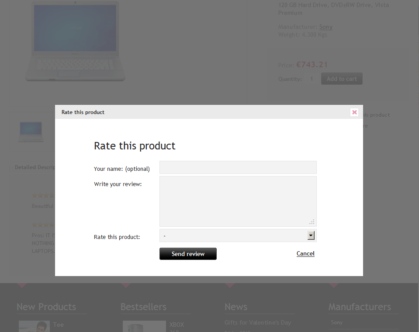Click the large laptop product image
Image resolution: width=419 pixels, height=332 pixels.
pos(75,41)
